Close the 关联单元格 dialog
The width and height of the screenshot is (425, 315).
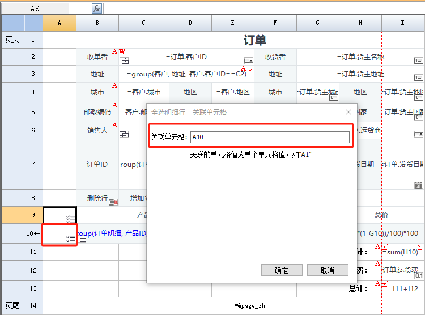[348, 113]
